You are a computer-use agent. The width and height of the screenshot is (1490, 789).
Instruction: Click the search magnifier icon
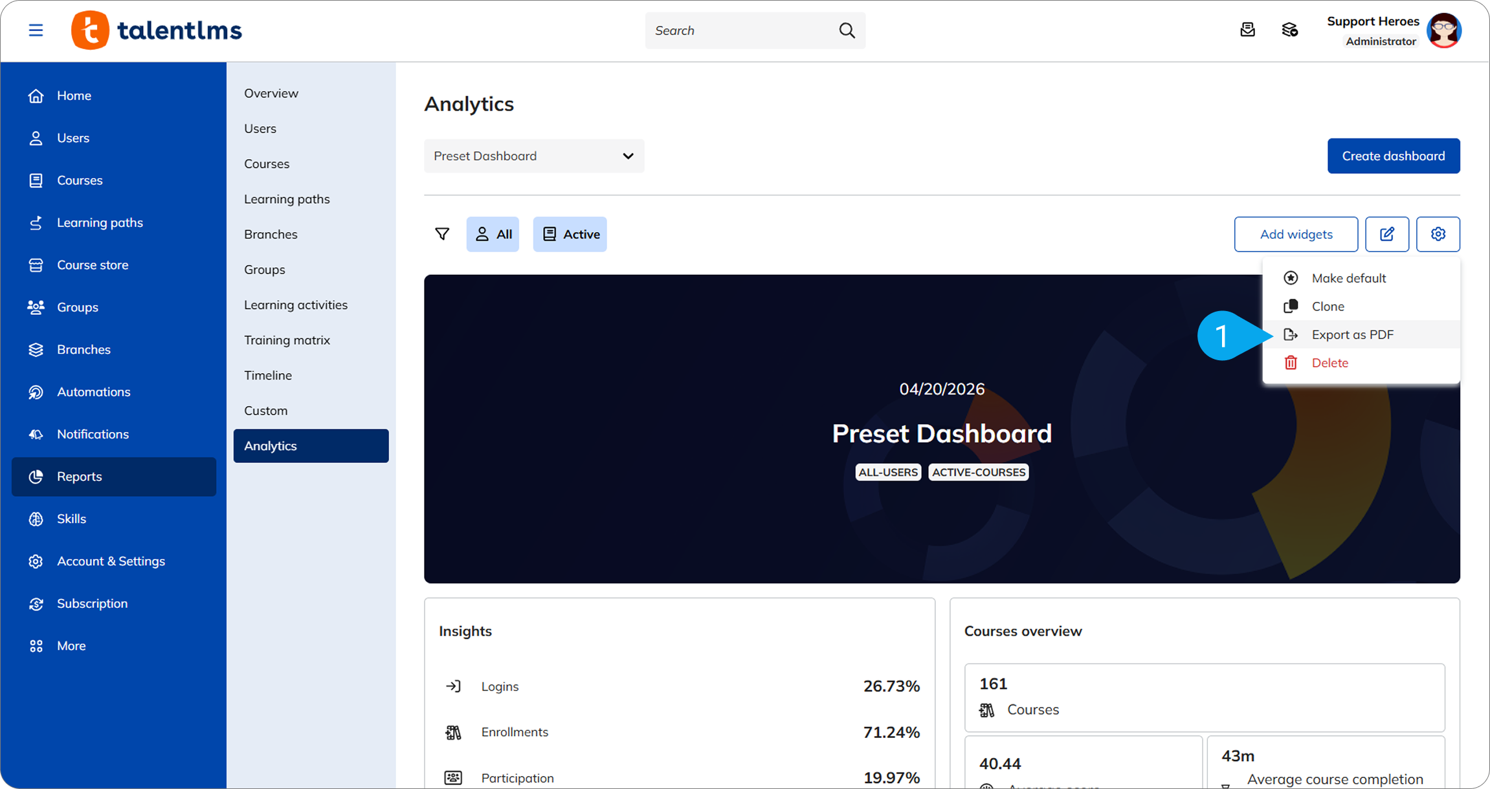[847, 30]
